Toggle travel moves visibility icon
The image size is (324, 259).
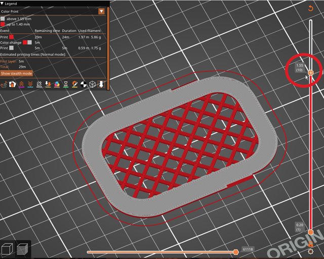pyautogui.click(x=4, y=84)
